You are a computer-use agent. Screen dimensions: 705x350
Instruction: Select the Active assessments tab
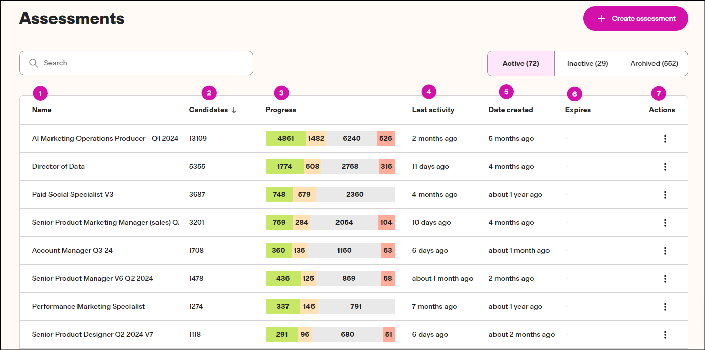point(520,63)
